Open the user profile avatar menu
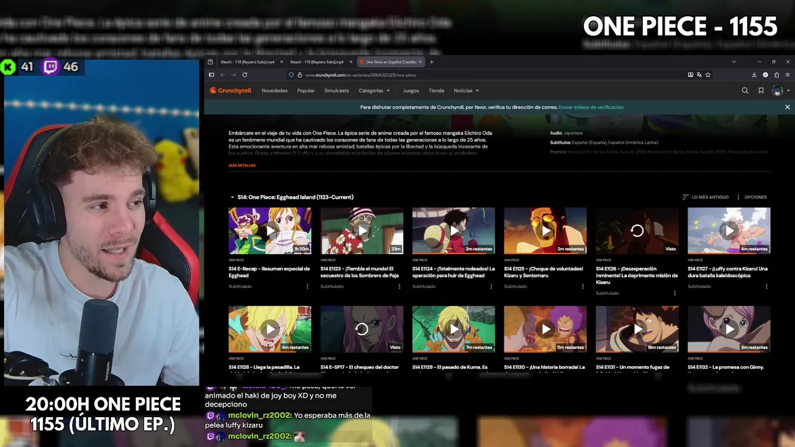 pyautogui.click(x=777, y=91)
